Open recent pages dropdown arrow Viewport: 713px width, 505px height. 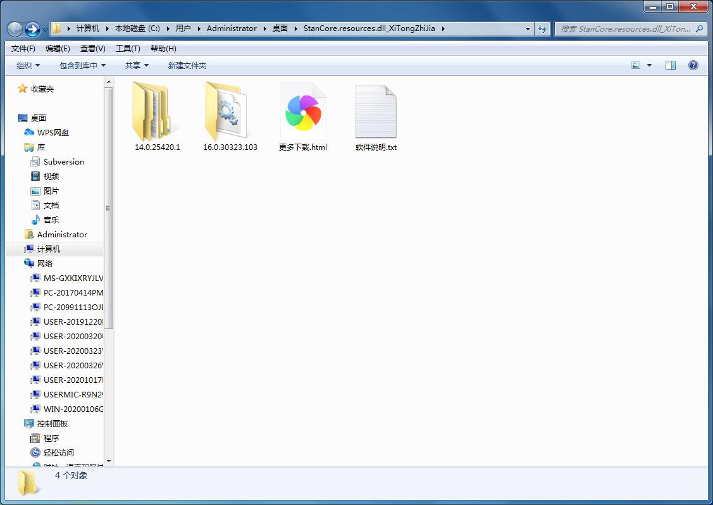tap(46, 30)
